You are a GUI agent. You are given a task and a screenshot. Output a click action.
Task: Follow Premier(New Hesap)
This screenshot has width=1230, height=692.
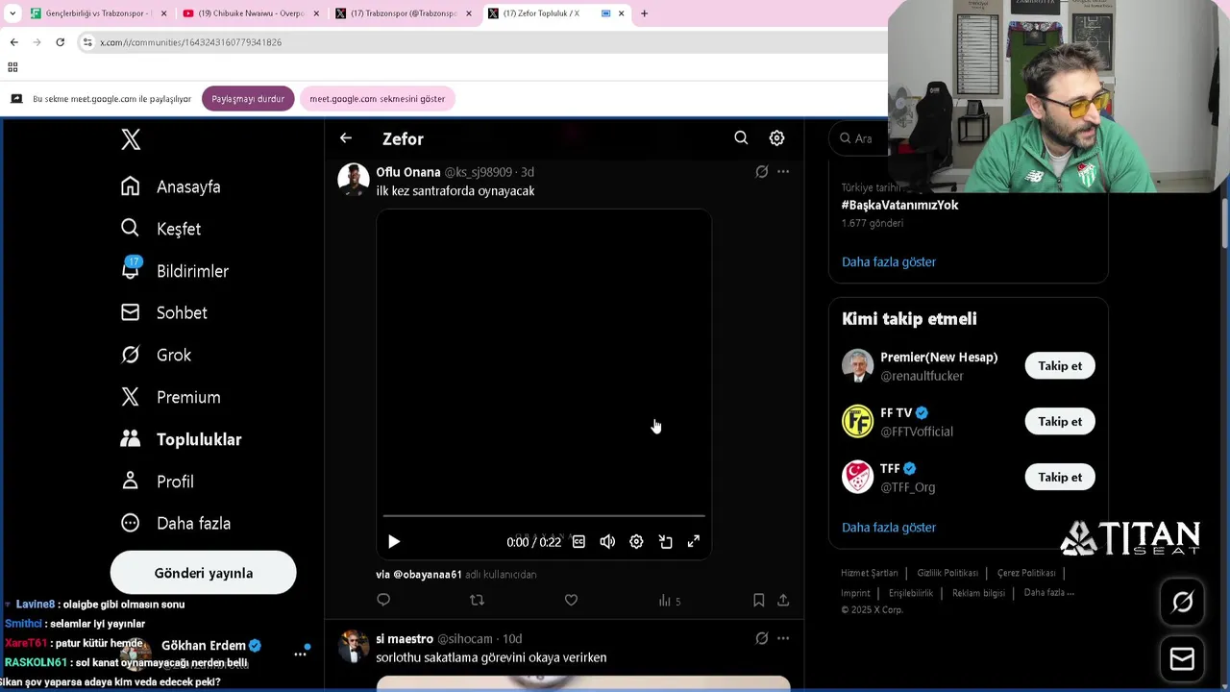click(x=1060, y=365)
